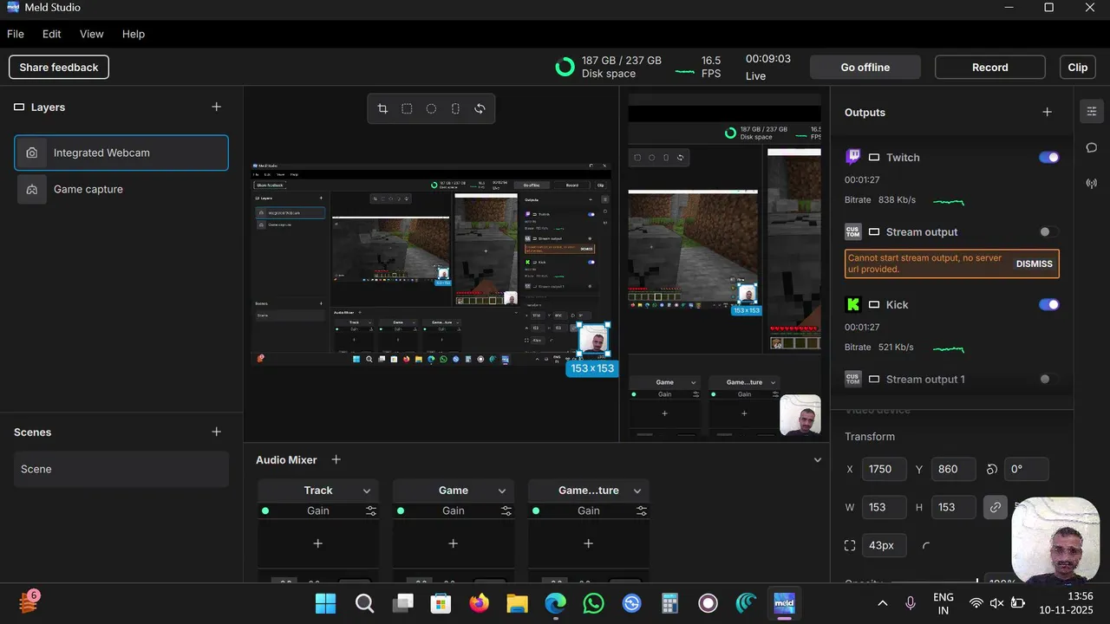The width and height of the screenshot is (1110, 624).
Task: Choose the portrait phone frame tool
Action: coord(455,108)
